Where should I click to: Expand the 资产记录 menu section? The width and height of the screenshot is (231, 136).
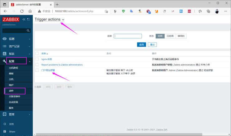tap(30, 46)
